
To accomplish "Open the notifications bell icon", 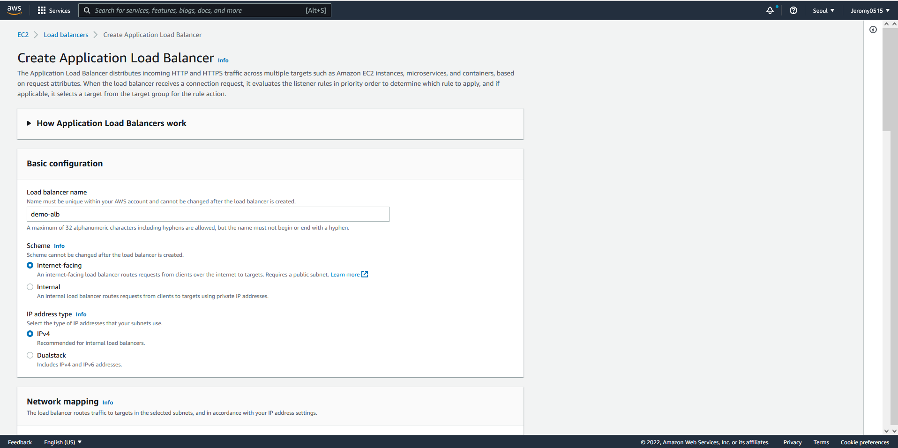I will pos(770,10).
